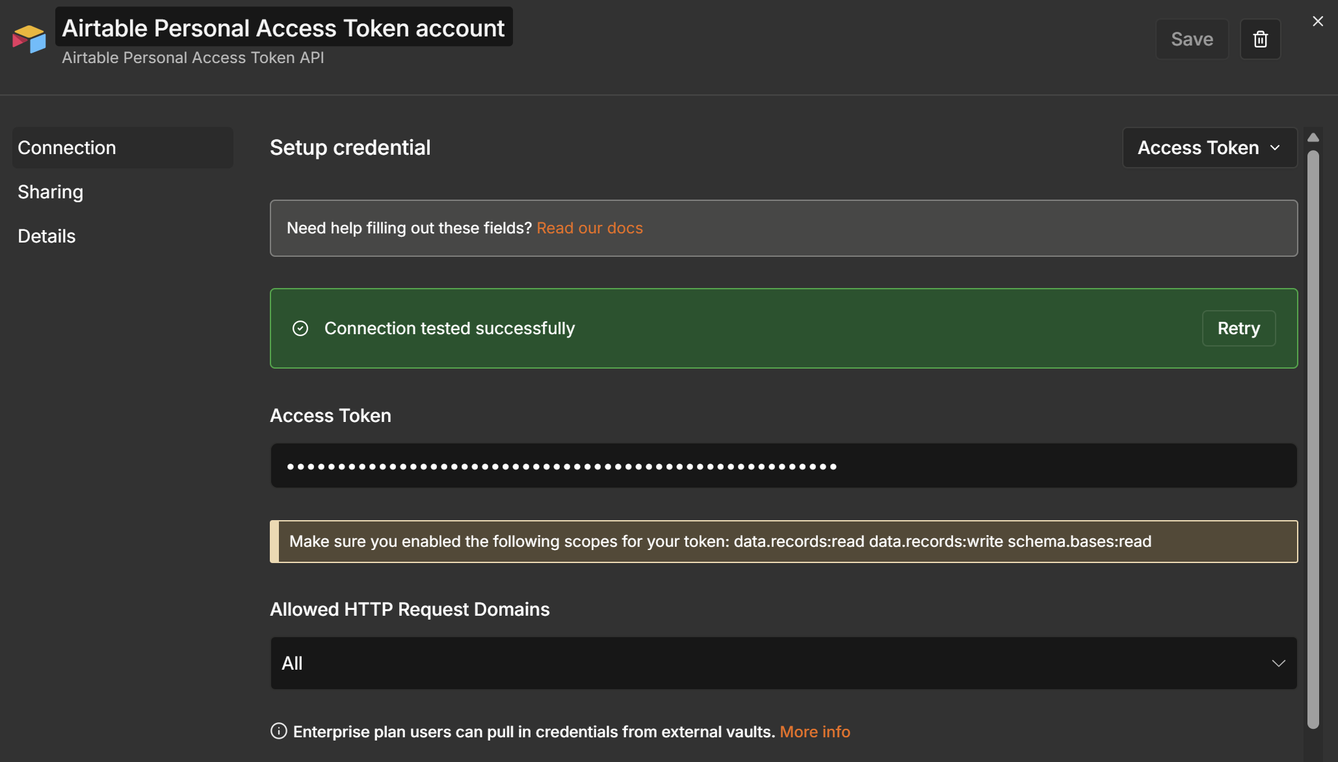Expand the Allowed HTTP Request Domains dropdown
Screen dimensions: 1338x762
(x=783, y=663)
